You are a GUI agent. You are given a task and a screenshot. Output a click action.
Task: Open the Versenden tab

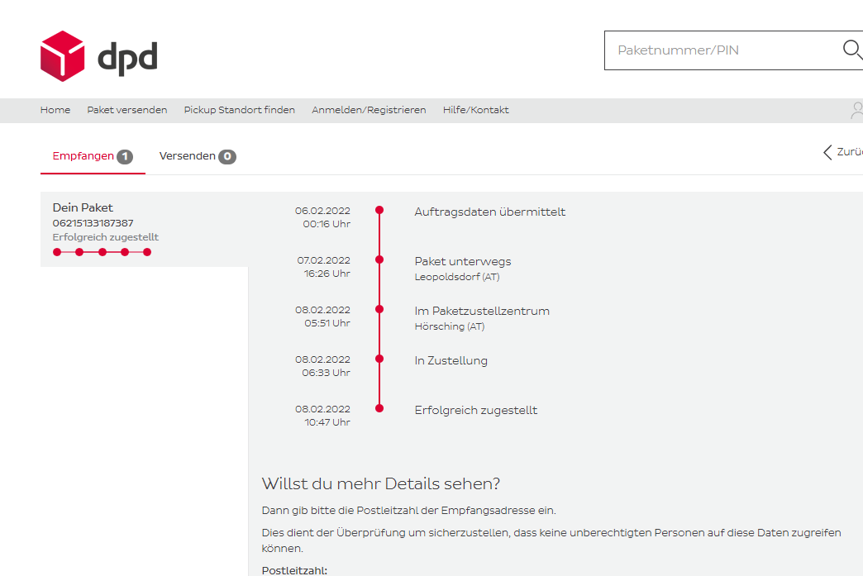[188, 156]
